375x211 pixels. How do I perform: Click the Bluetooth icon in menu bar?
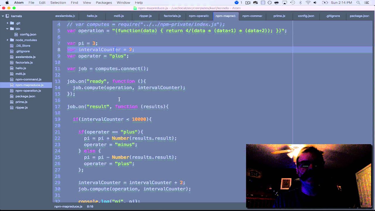click(300, 3)
